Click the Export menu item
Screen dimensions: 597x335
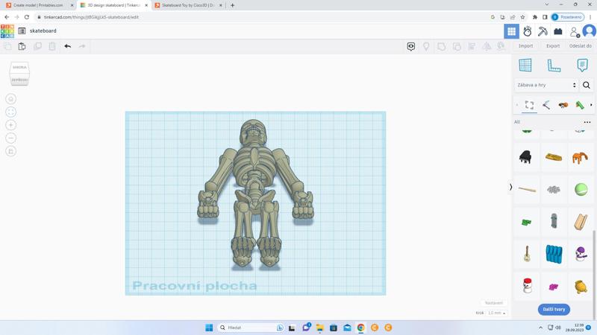[x=553, y=46]
